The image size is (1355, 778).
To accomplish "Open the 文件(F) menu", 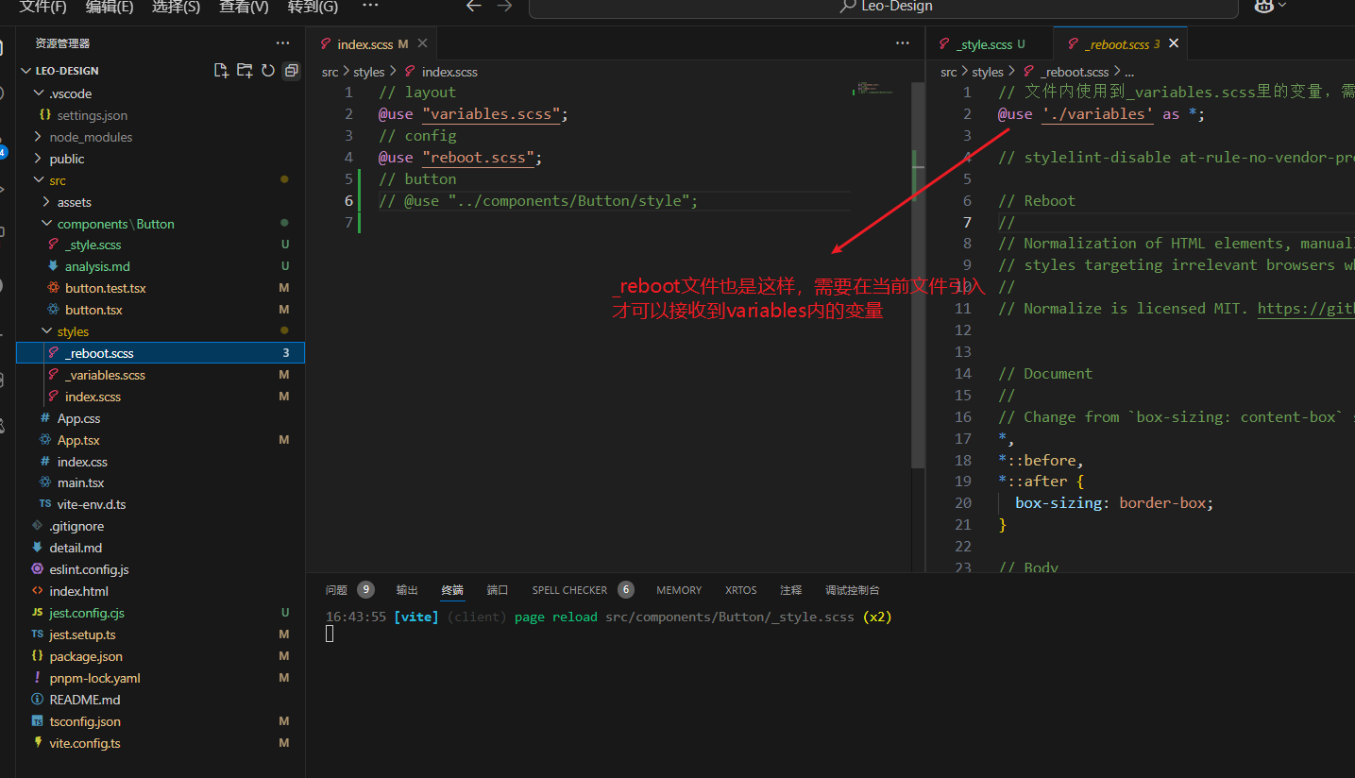I will click(42, 7).
